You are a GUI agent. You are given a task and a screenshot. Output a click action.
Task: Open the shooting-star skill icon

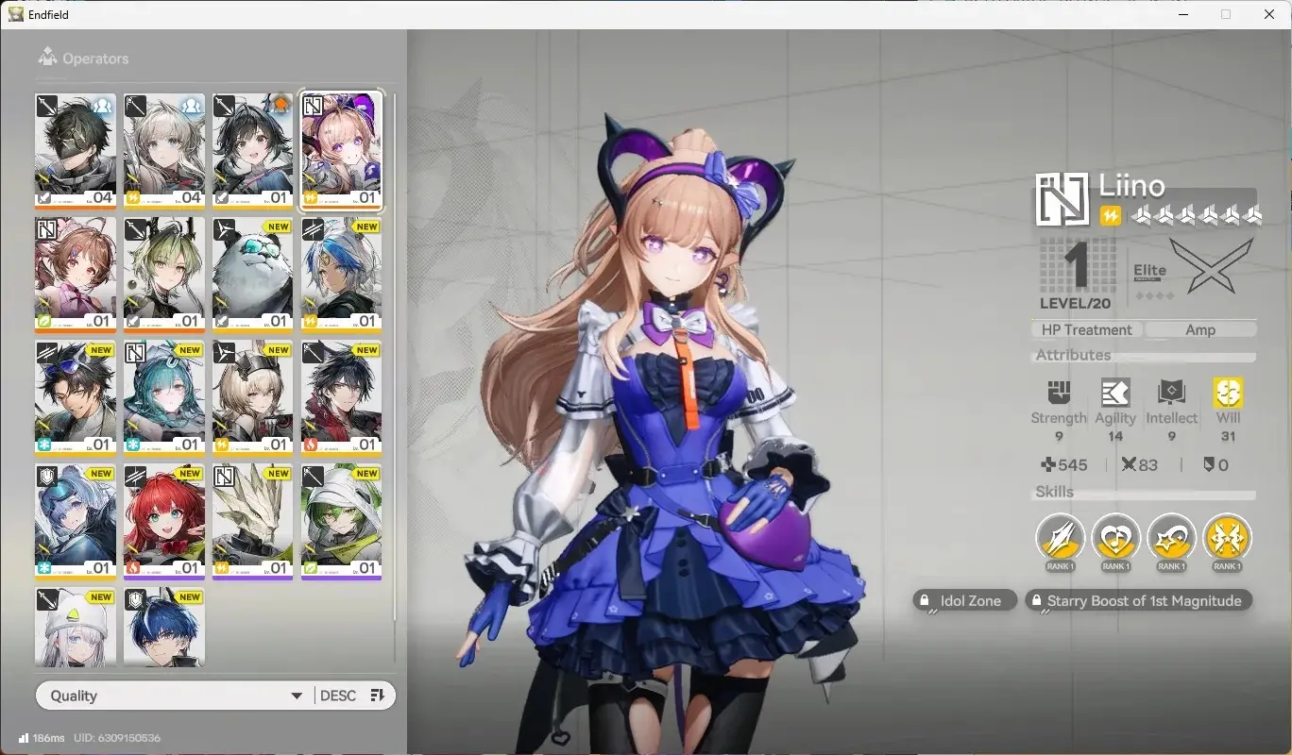pos(1171,538)
